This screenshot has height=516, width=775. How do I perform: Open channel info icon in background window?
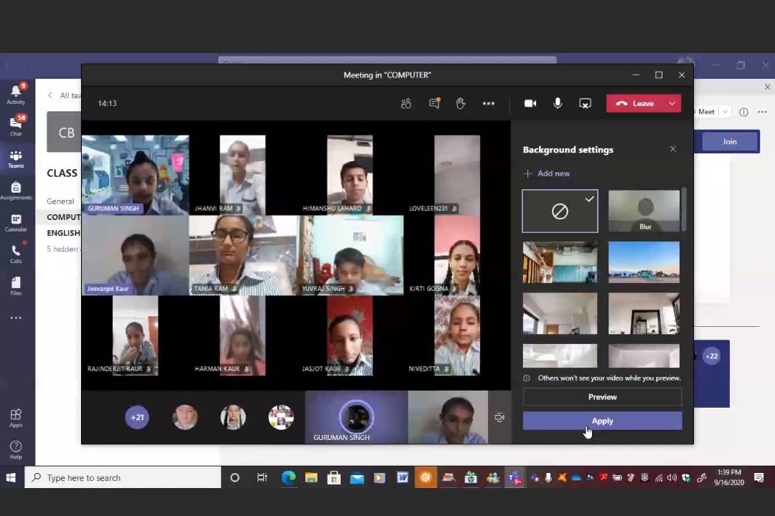coord(743,112)
